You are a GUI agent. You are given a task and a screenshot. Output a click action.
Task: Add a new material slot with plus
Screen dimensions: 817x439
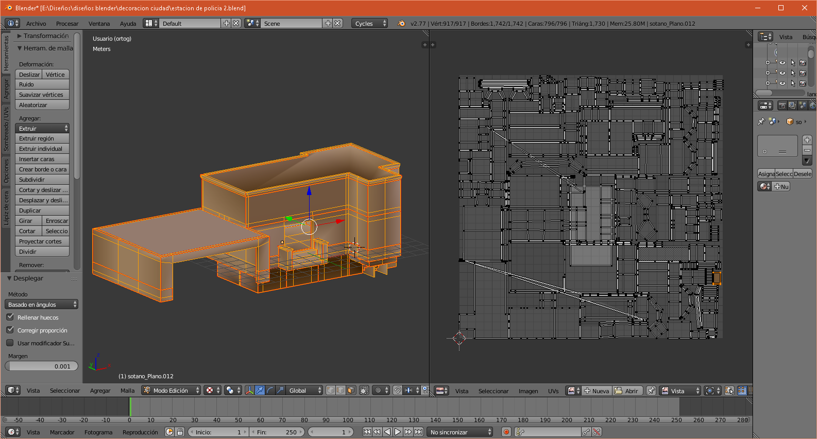[807, 140]
